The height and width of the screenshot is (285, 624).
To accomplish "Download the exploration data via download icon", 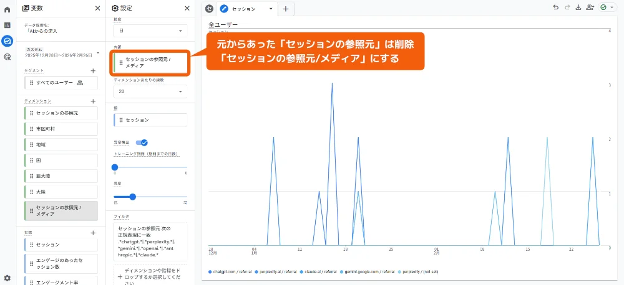I will tap(578, 8).
